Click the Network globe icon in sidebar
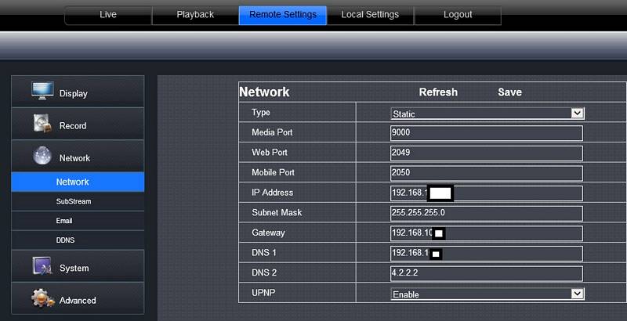 [x=42, y=157]
